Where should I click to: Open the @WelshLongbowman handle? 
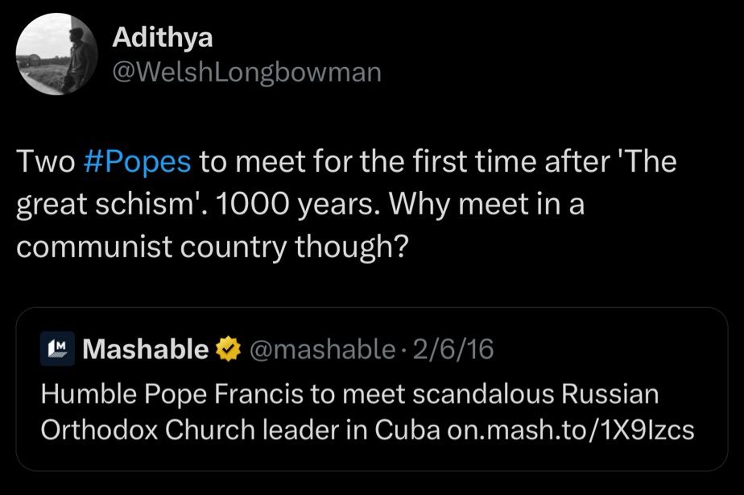click(246, 73)
